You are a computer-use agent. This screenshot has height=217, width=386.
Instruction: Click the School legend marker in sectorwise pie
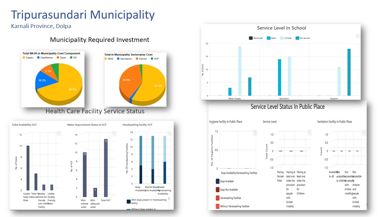[x=137, y=58]
